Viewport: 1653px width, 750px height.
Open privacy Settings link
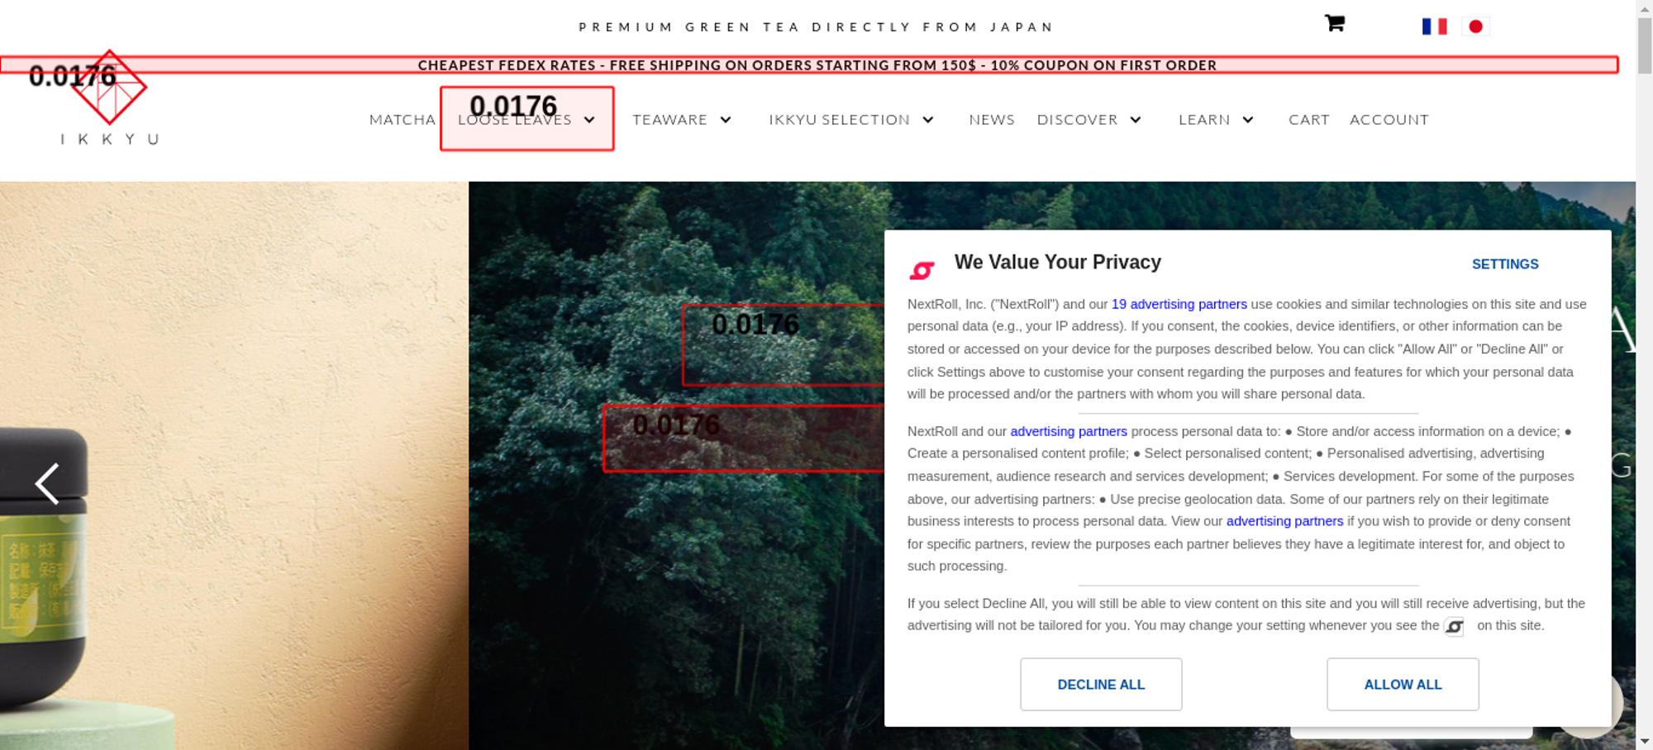pyautogui.click(x=1505, y=264)
